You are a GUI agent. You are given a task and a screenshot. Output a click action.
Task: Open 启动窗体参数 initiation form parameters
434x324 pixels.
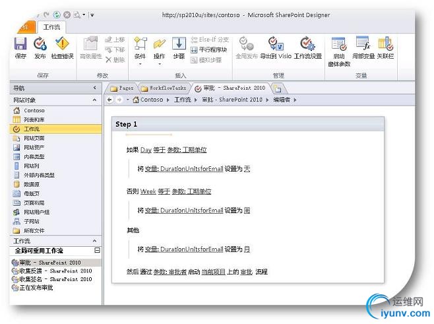tap(339, 51)
